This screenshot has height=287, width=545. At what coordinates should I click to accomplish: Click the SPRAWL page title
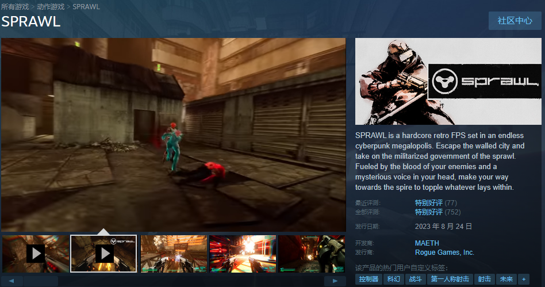pyautogui.click(x=31, y=22)
